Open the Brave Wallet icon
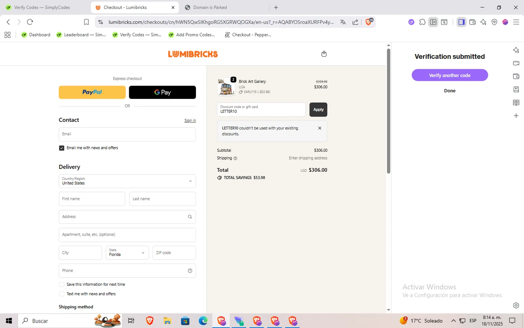 472,22
